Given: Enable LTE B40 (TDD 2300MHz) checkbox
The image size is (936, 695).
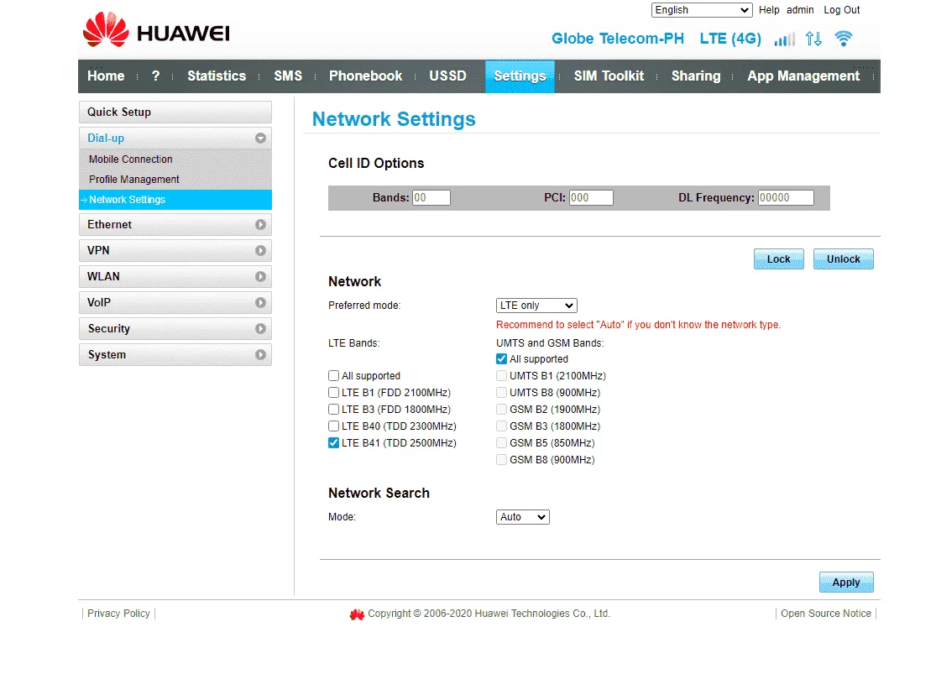Looking at the screenshot, I should (334, 426).
